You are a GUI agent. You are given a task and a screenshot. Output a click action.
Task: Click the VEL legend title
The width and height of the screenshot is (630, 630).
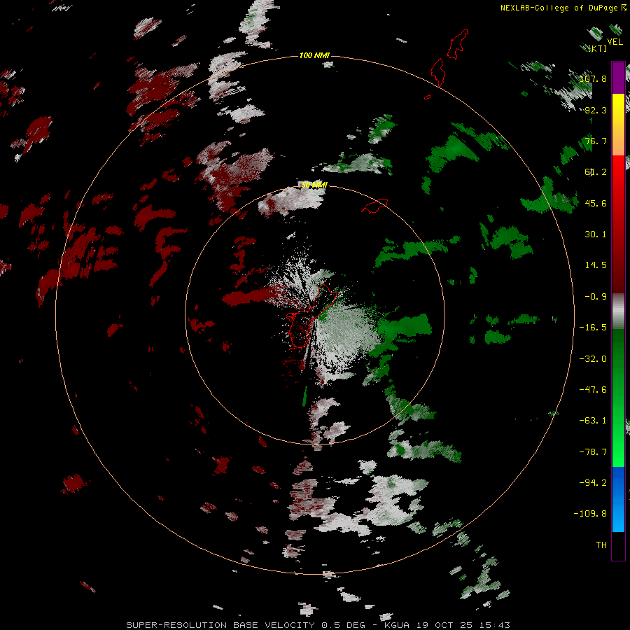615,42
